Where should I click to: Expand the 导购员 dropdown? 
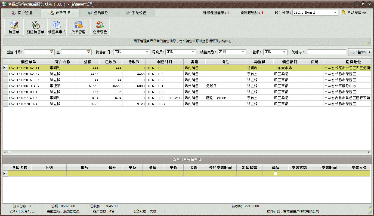(193, 52)
